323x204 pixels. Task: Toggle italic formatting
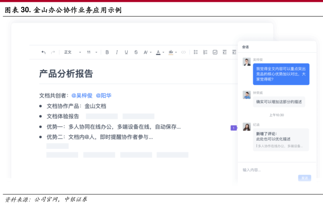tap(117, 52)
